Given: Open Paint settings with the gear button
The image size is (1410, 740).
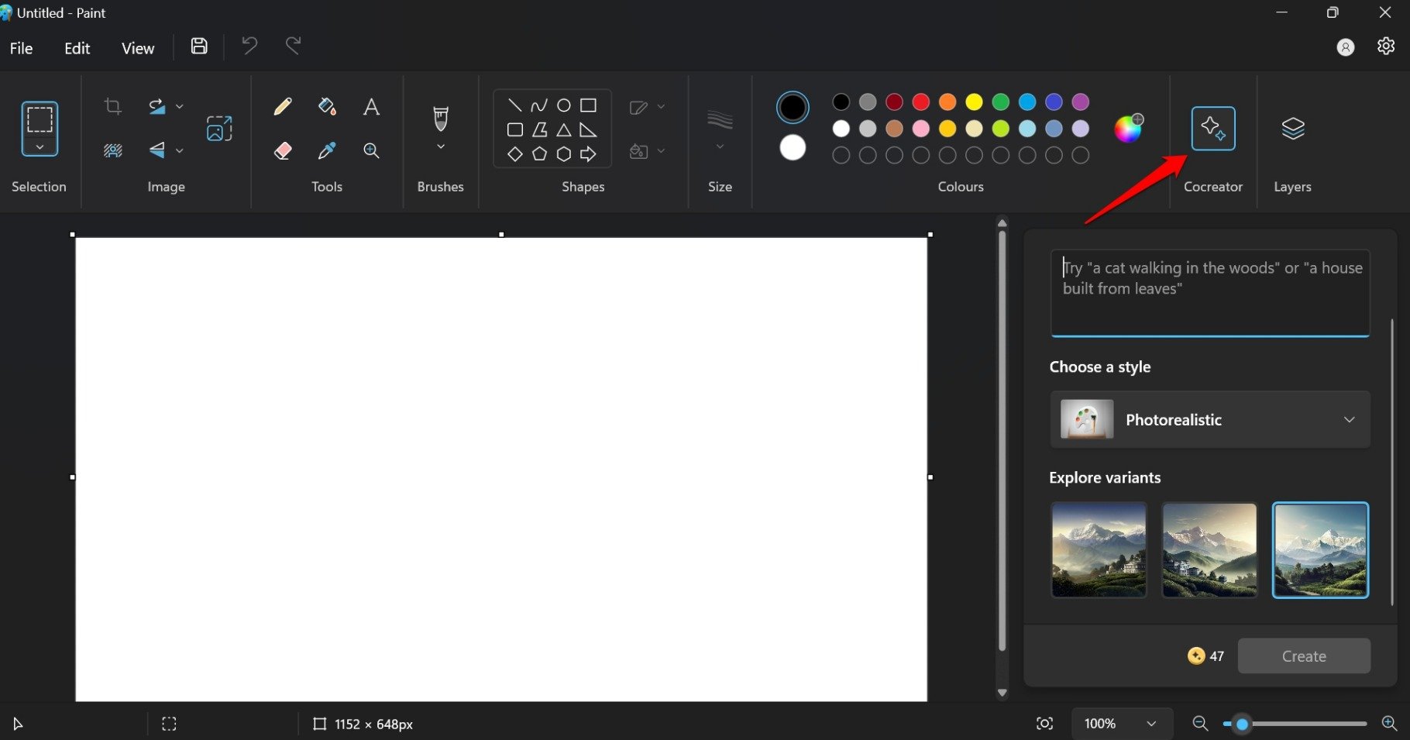Looking at the screenshot, I should click(x=1386, y=46).
